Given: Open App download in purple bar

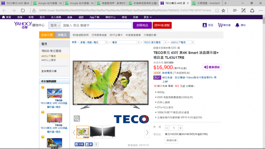Looking at the screenshot, I should click(95, 17).
